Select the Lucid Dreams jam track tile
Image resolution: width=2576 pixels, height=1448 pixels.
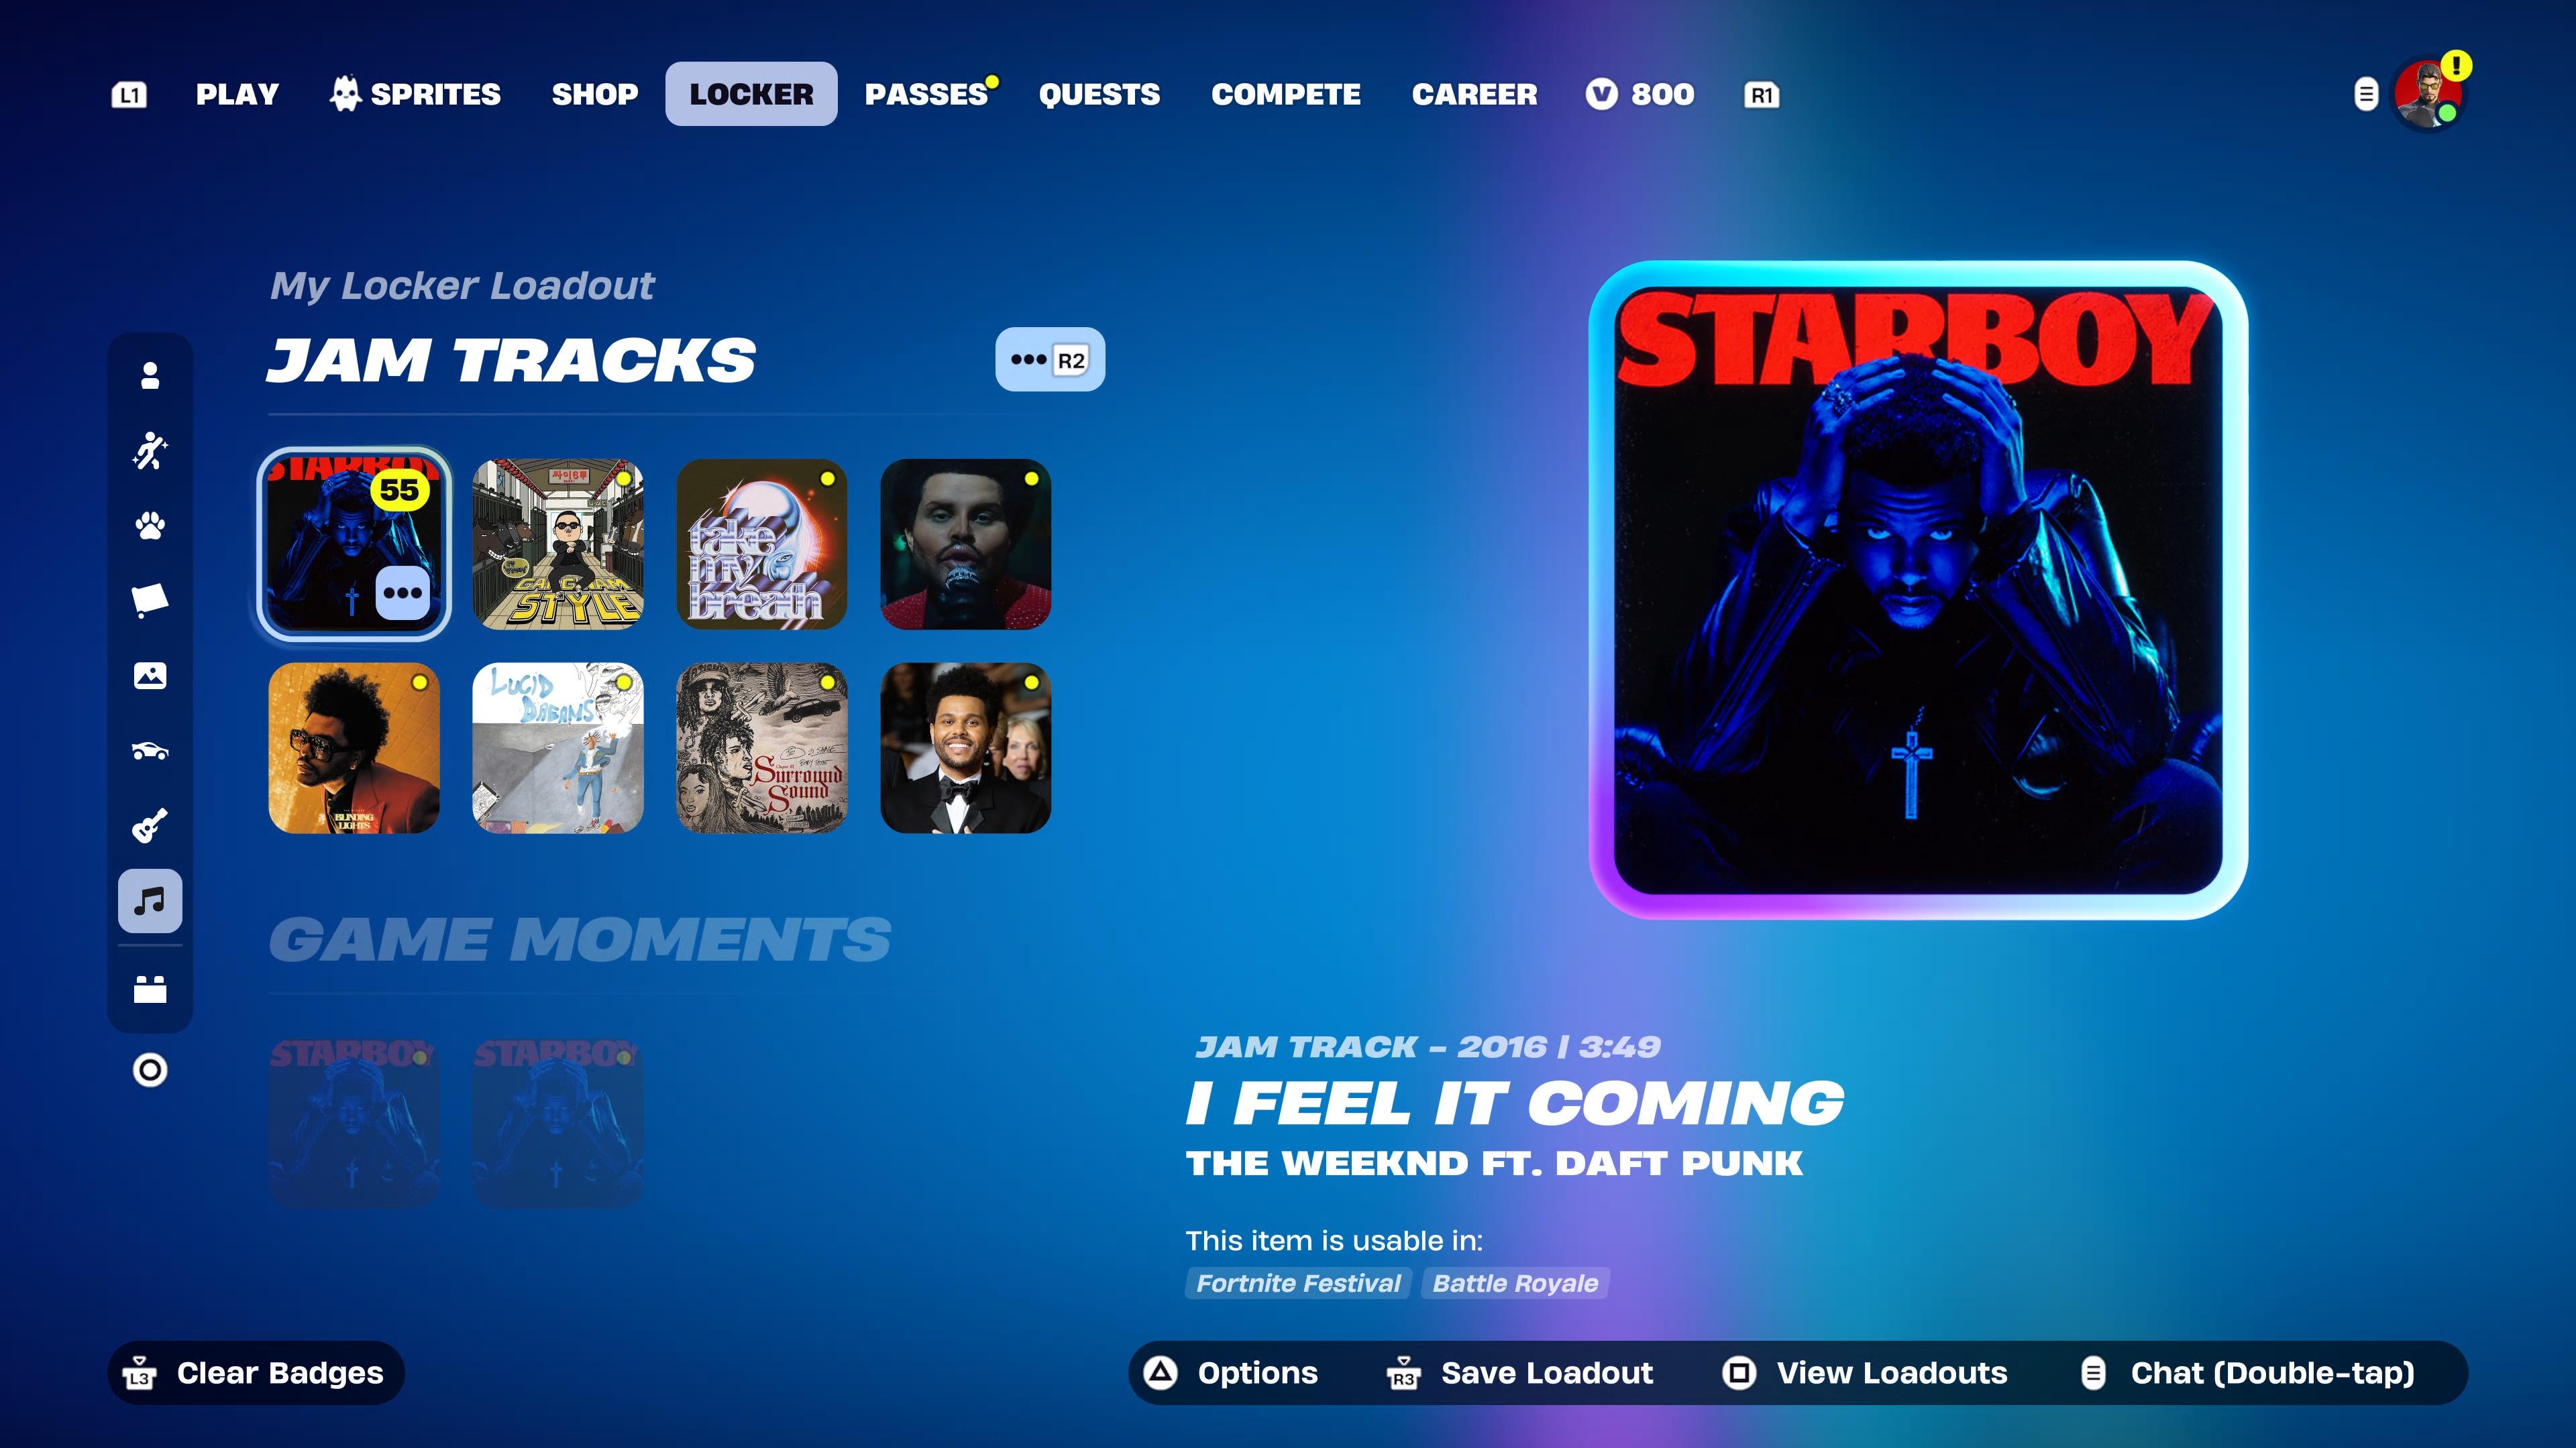pos(558,749)
